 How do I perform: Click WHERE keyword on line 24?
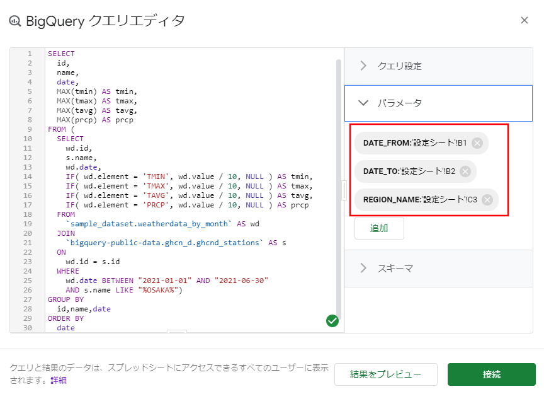point(68,271)
